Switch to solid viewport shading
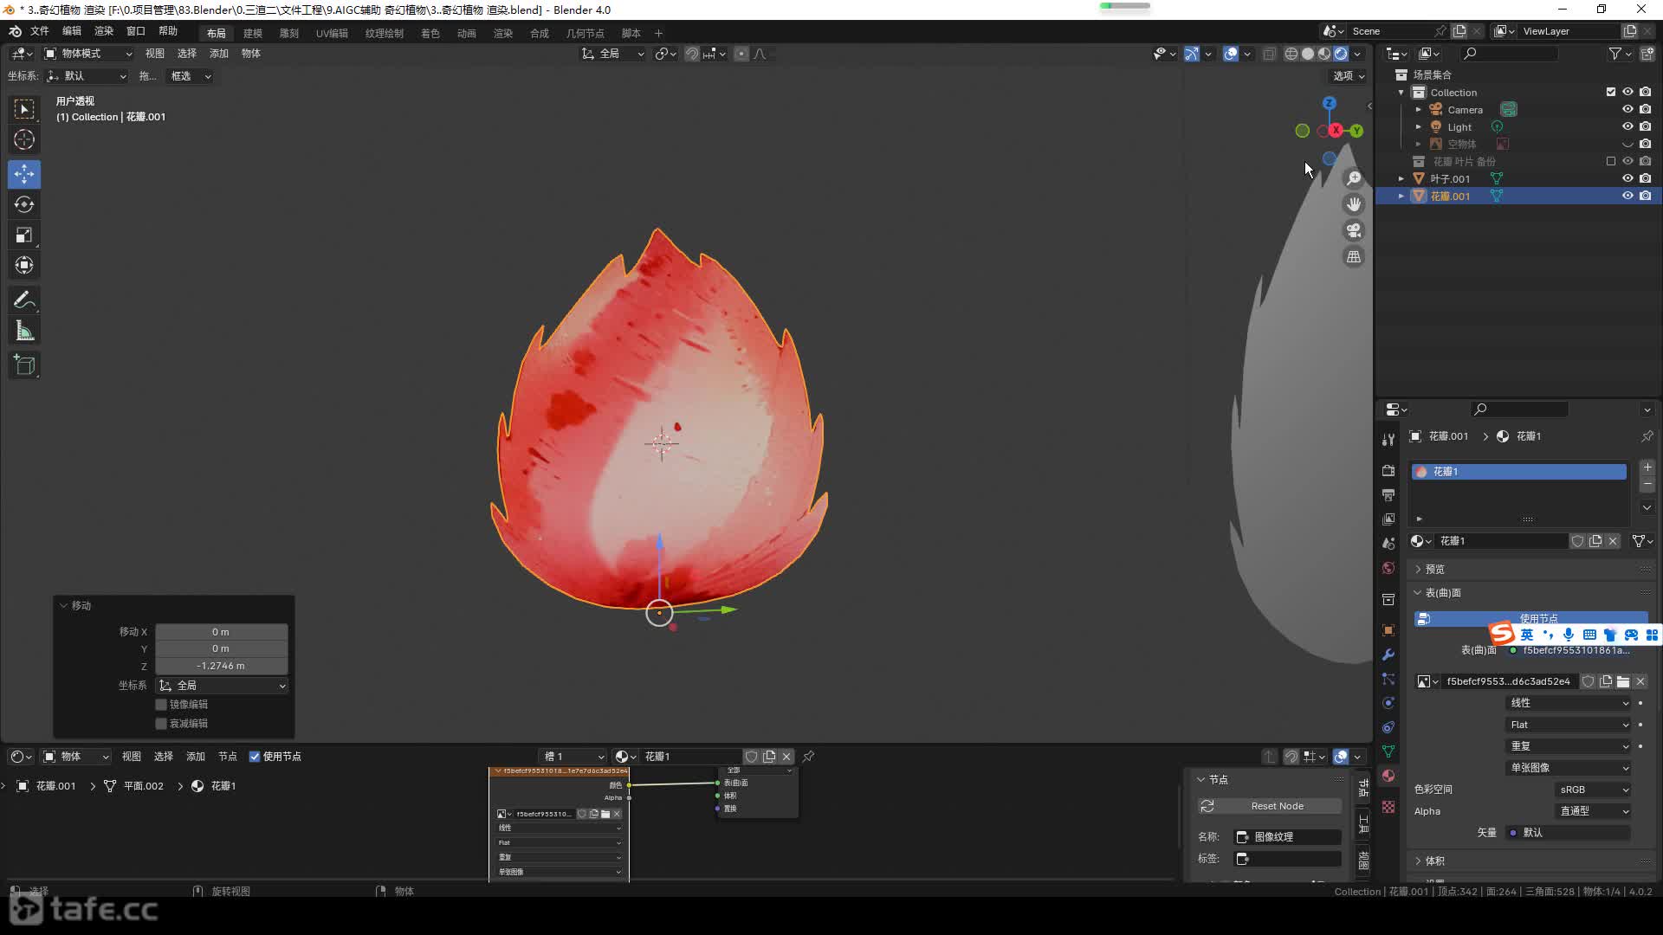 pyautogui.click(x=1307, y=54)
